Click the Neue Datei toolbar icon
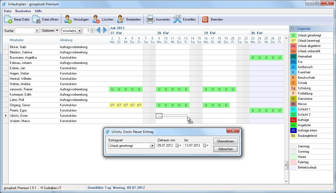The image size is (336, 193). (x=8, y=19)
